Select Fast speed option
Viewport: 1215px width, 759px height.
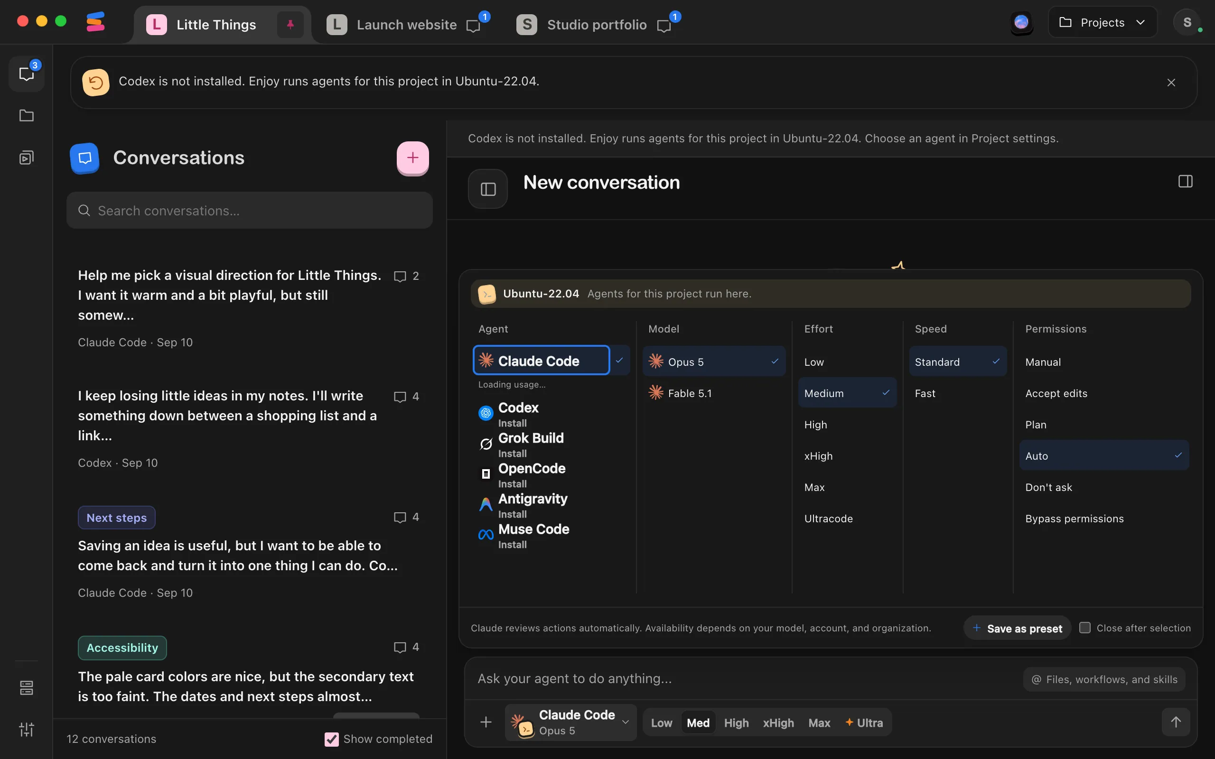click(x=957, y=393)
